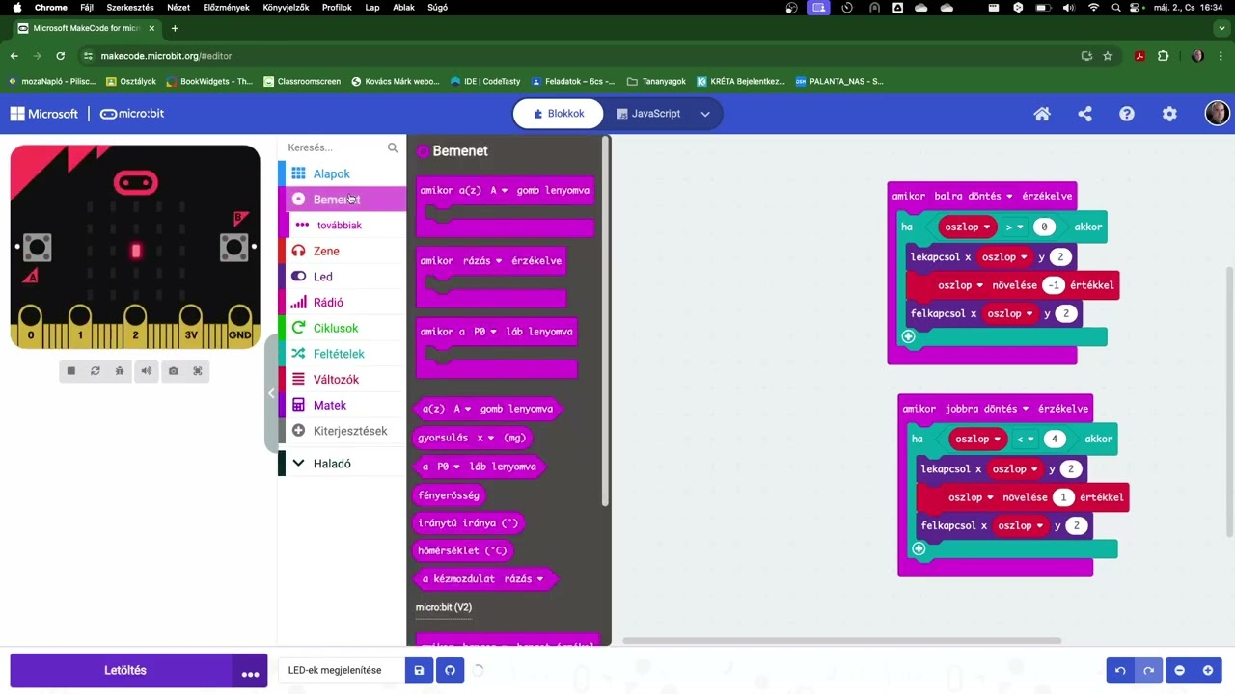This screenshot has height=694, width=1235.
Task: Take a simulator screenshot with the camera icon
Action: coord(173,371)
